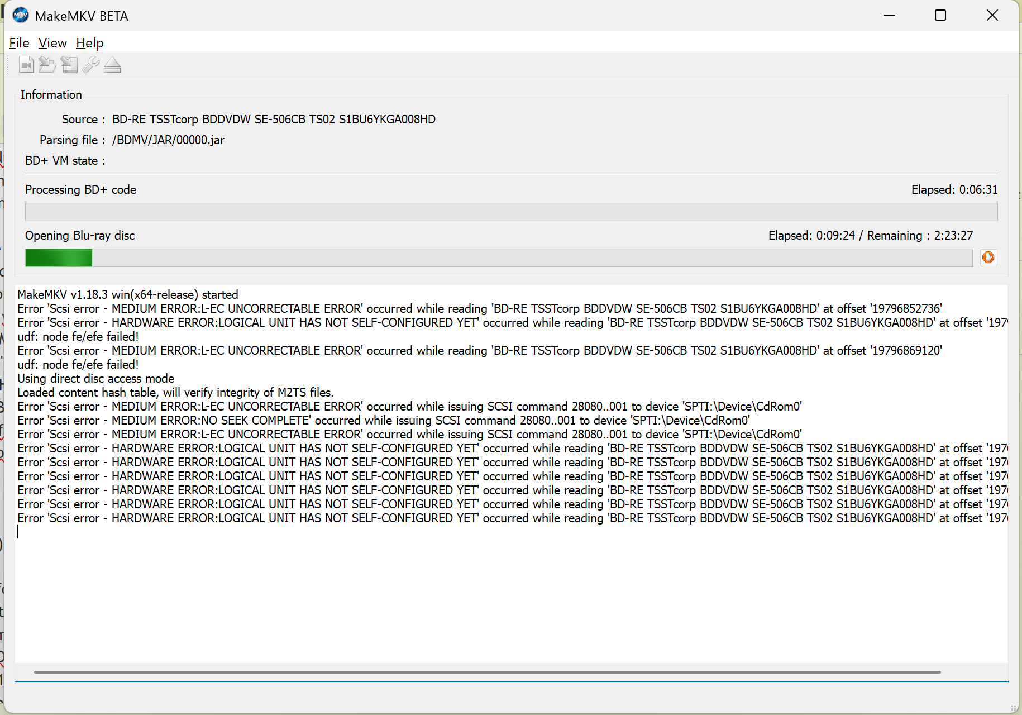Click the Open video files toolbar icon
This screenshot has height=715, width=1022.
tap(26, 65)
